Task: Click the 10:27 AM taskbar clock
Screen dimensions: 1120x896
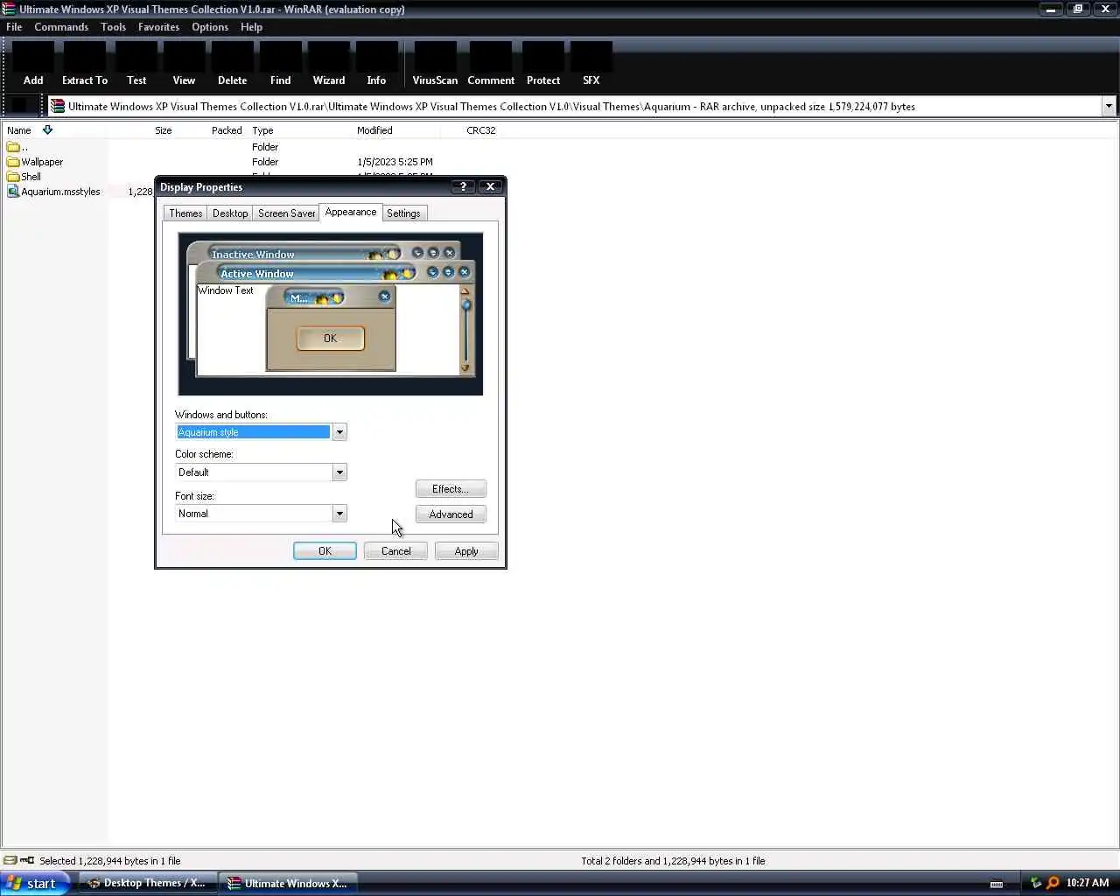Action: 1088,883
